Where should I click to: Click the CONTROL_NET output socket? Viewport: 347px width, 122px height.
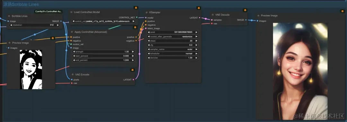(137, 17)
